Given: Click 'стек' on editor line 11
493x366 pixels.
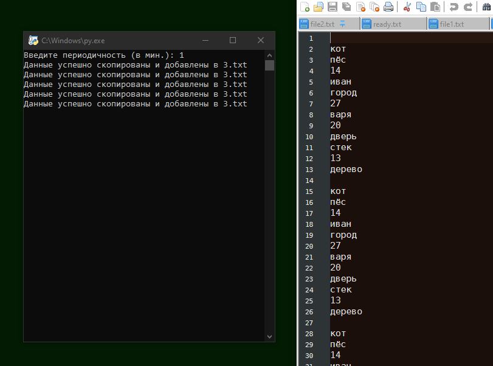Looking at the screenshot, I should (341, 147).
